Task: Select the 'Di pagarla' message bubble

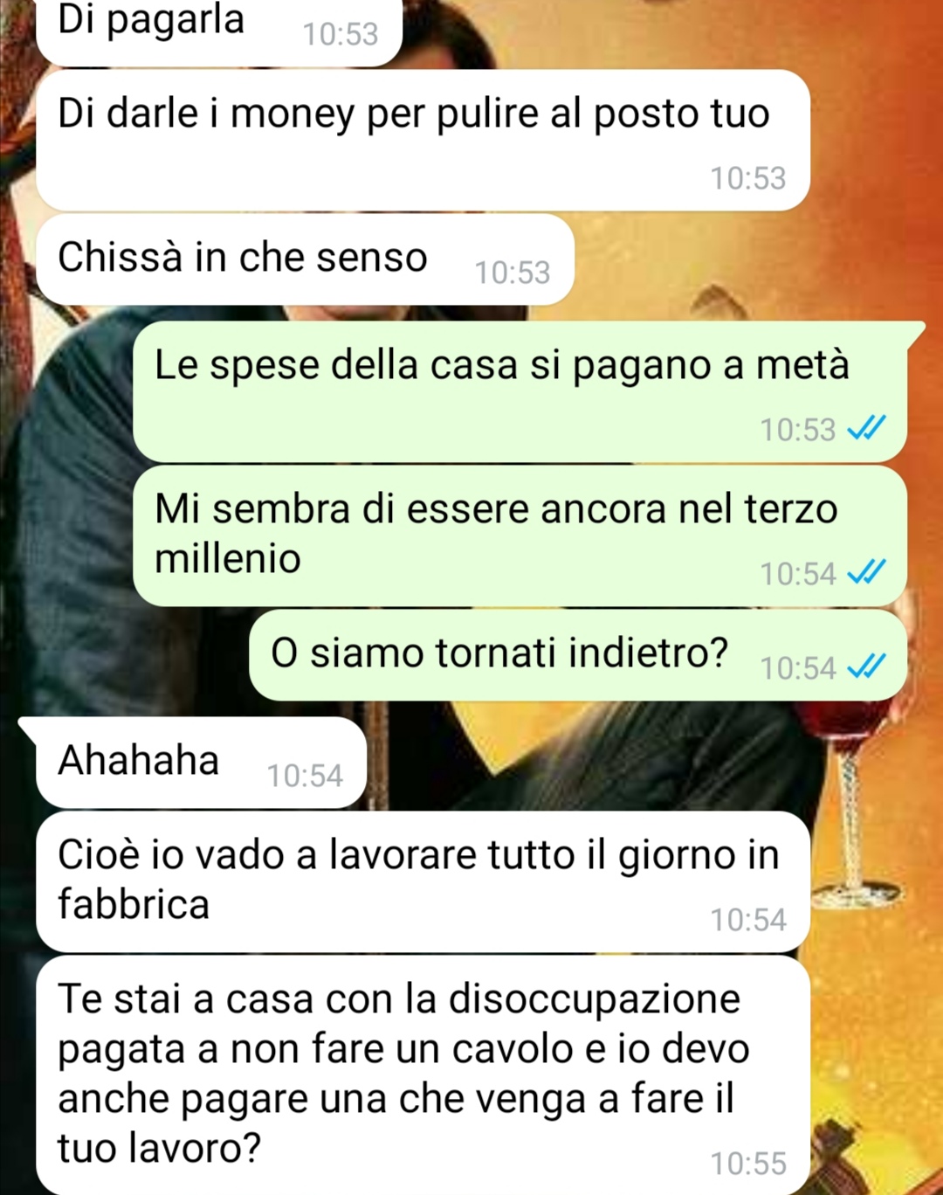Action: pyautogui.click(x=219, y=31)
